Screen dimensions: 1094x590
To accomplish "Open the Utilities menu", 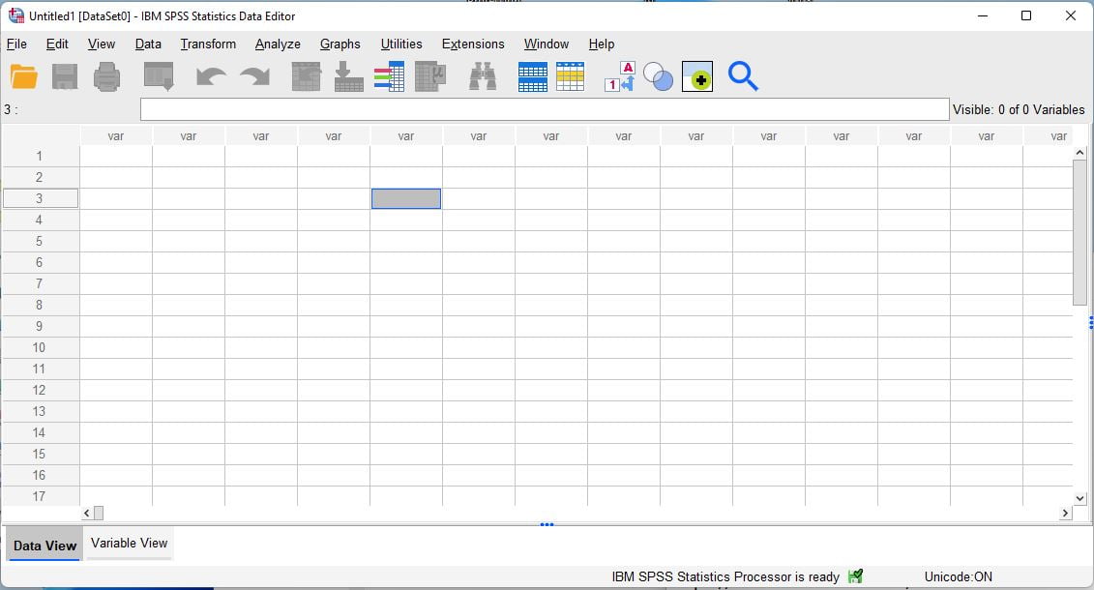I will click(401, 44).
